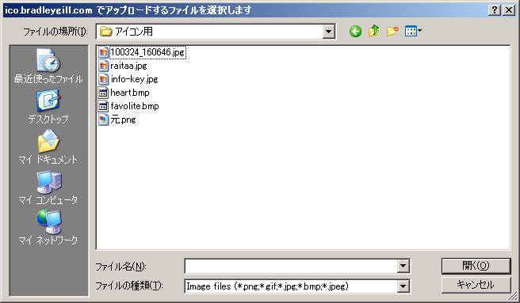Create a new folder icon
Image resolution: width=520 pixels, height=303 pixels.
click(x=392, y=31)
